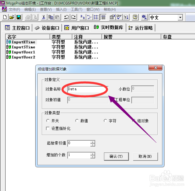Image resolution: width=195 pixels, height=191 pixels.
Task: Decrease 起始索引值 with the down arrow
Action: click(92, 145)
